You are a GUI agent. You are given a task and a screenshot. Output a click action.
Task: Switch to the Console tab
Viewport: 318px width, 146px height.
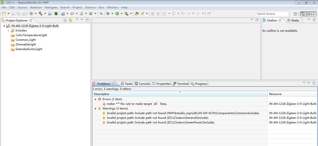[x=142, y=84]
